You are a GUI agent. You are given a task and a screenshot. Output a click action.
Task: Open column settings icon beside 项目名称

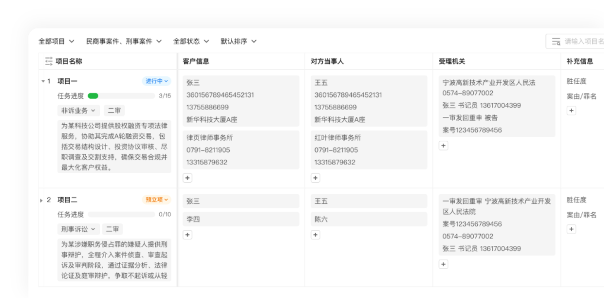pyautogui.click(x=49, y=61)
